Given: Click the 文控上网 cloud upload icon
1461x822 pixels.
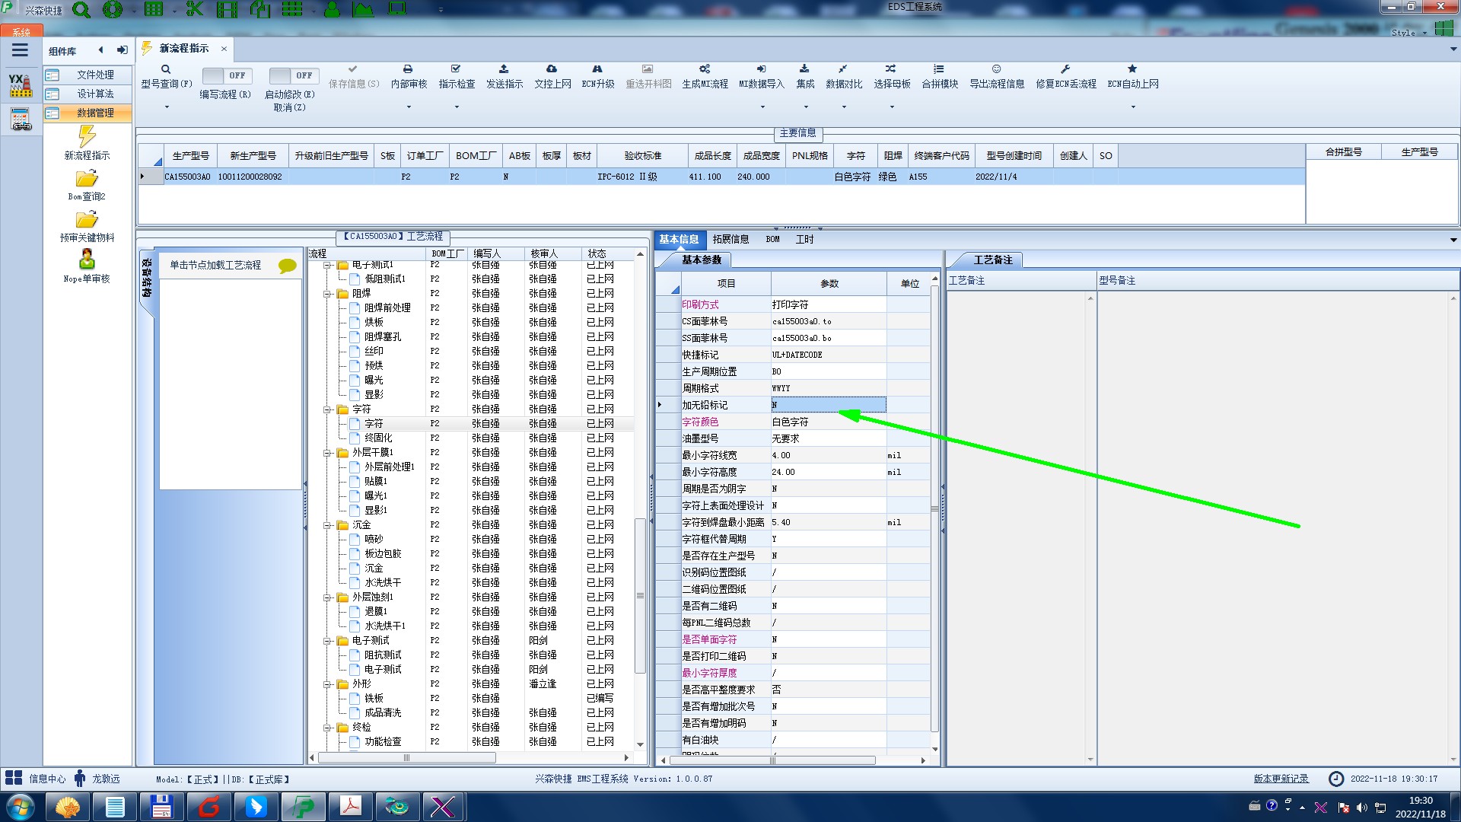Looking at the screenshot, I should 552,69.
